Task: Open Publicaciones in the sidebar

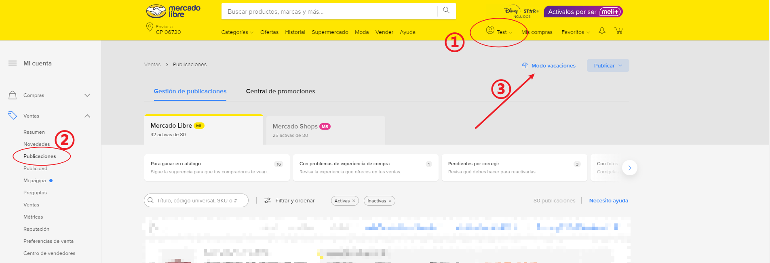Action: point(40,156)
